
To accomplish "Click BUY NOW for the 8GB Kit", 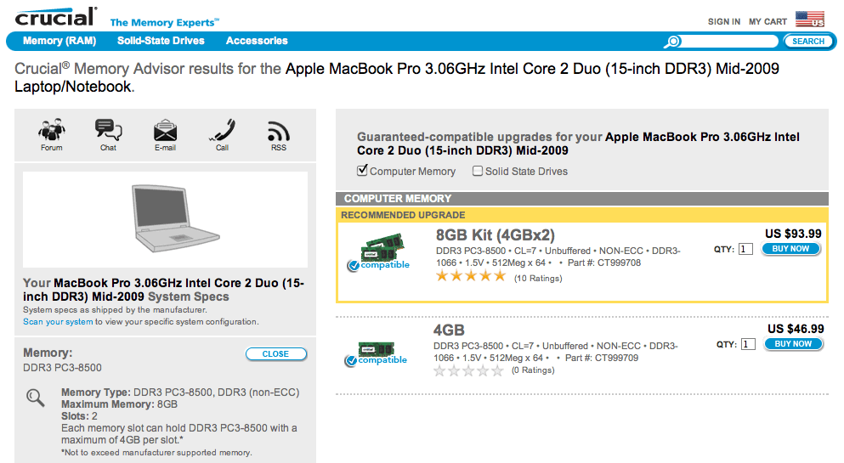I will [x=790, y=249].
